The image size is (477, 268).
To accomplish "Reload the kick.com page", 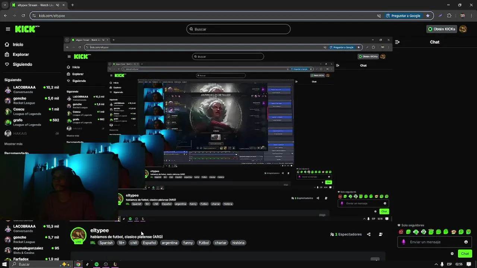I will point(23,16).
